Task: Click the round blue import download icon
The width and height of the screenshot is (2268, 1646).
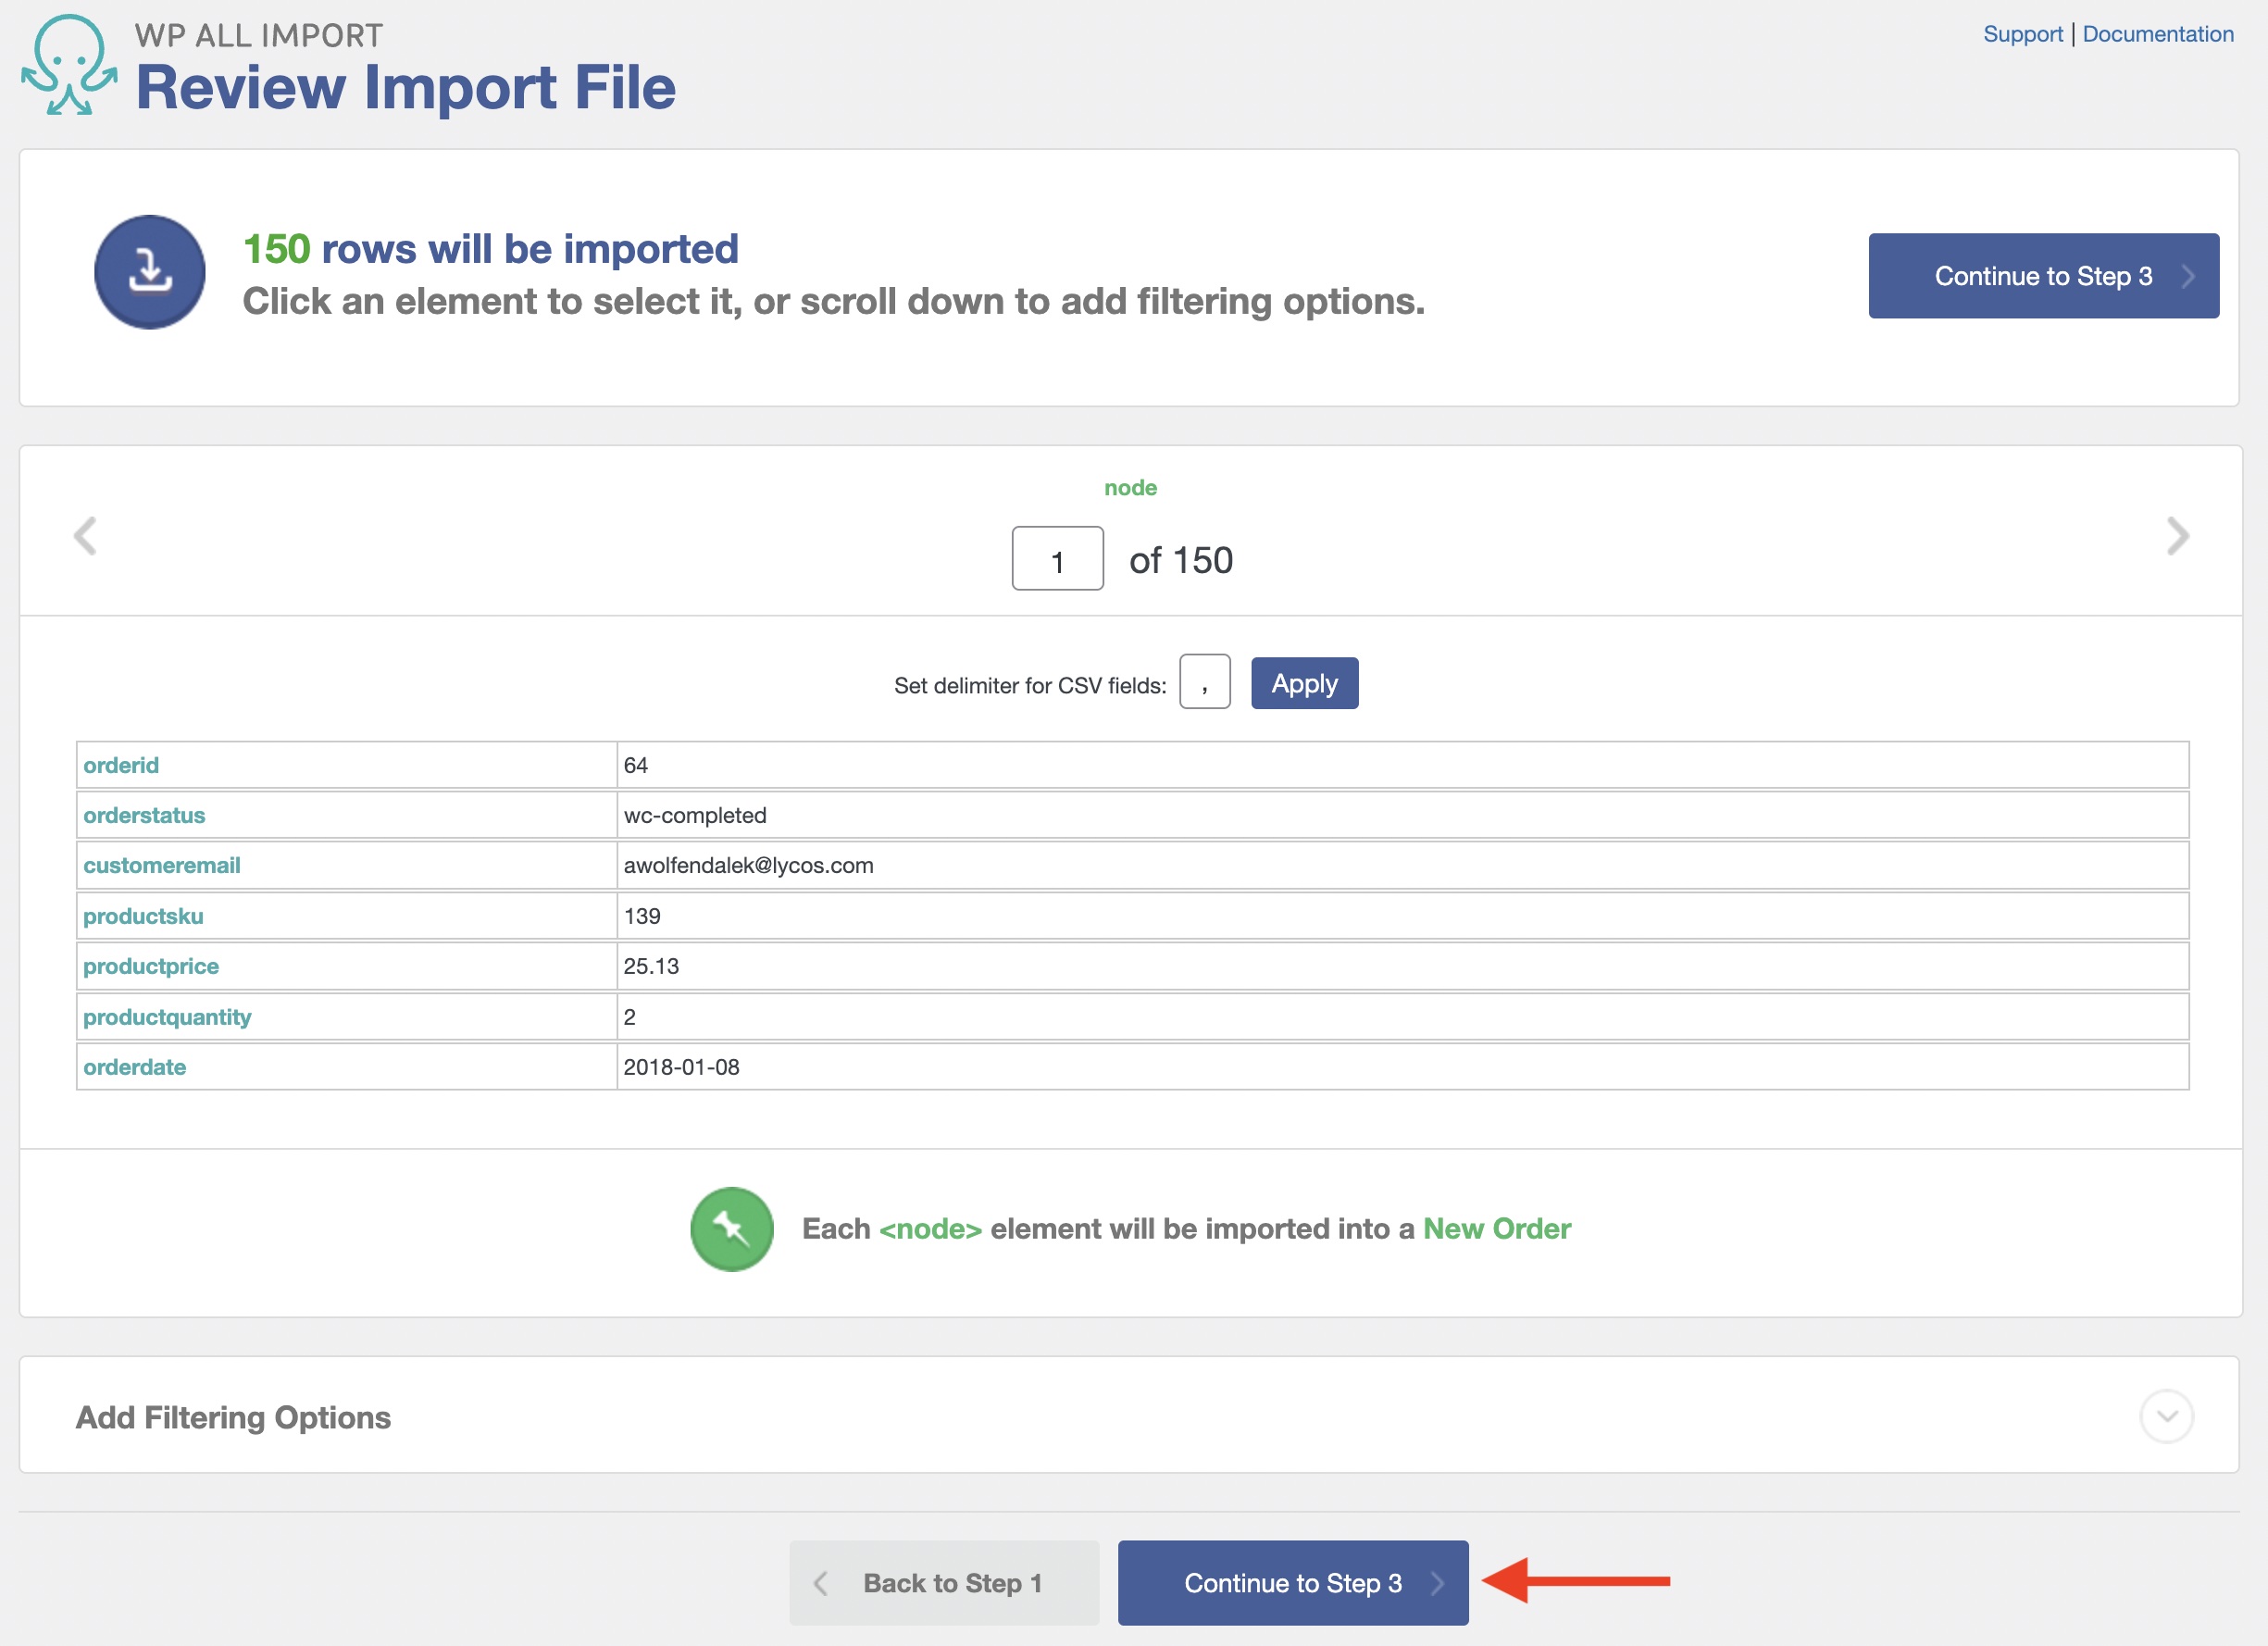Action: 150,272
